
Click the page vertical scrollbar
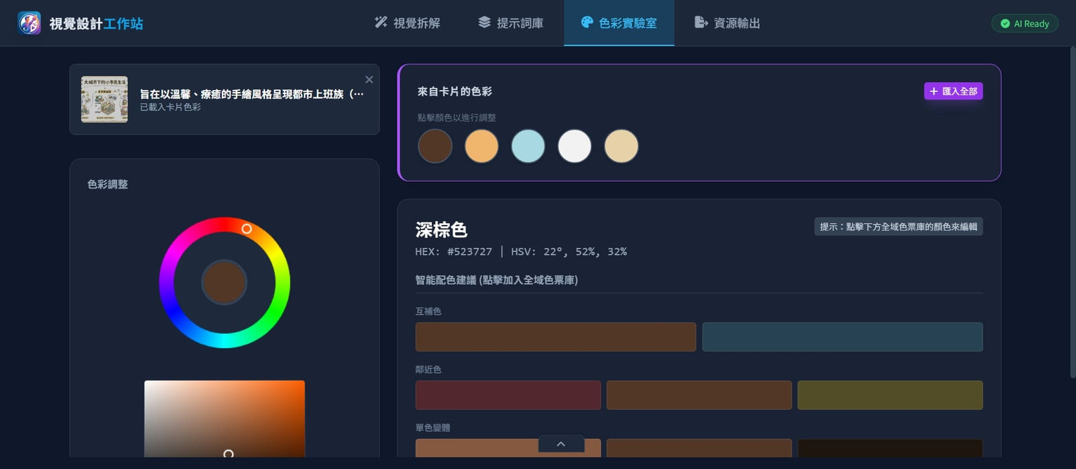1073,212
